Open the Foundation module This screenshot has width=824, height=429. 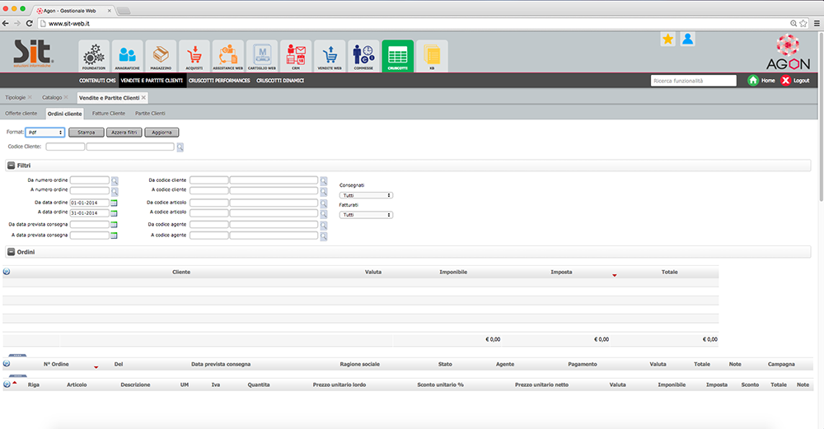click(93, 56)
